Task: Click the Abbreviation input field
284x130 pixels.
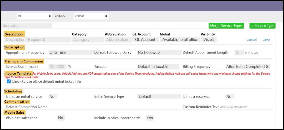Action: pyautogui.click(x=118, y=40)
